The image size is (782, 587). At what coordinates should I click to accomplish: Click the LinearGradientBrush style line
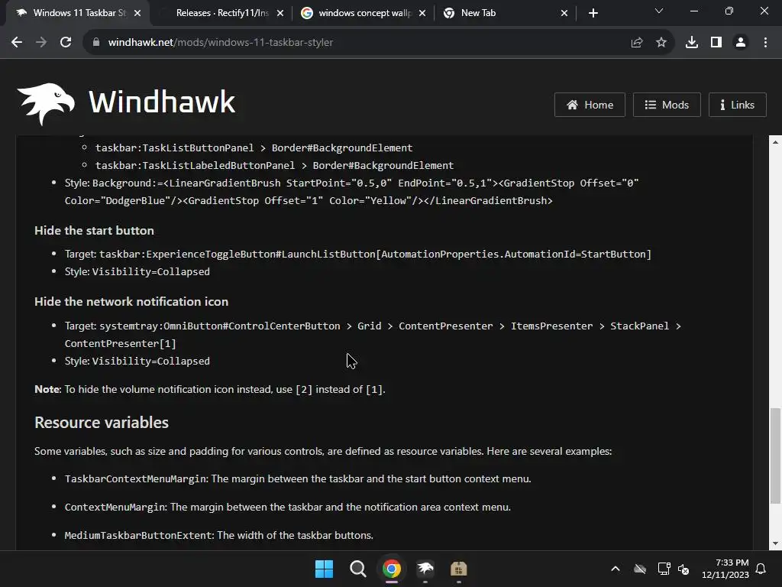pyautogui.click(x=351, y=192)
